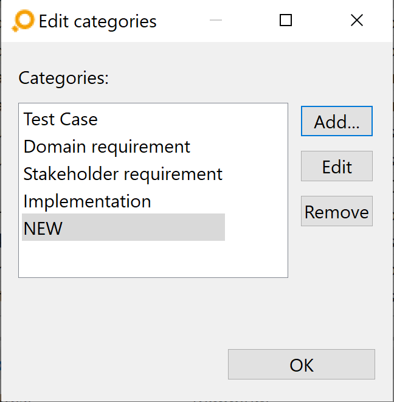
Task: Click the orange application icon in title bar
Action: tap(23, 21)
